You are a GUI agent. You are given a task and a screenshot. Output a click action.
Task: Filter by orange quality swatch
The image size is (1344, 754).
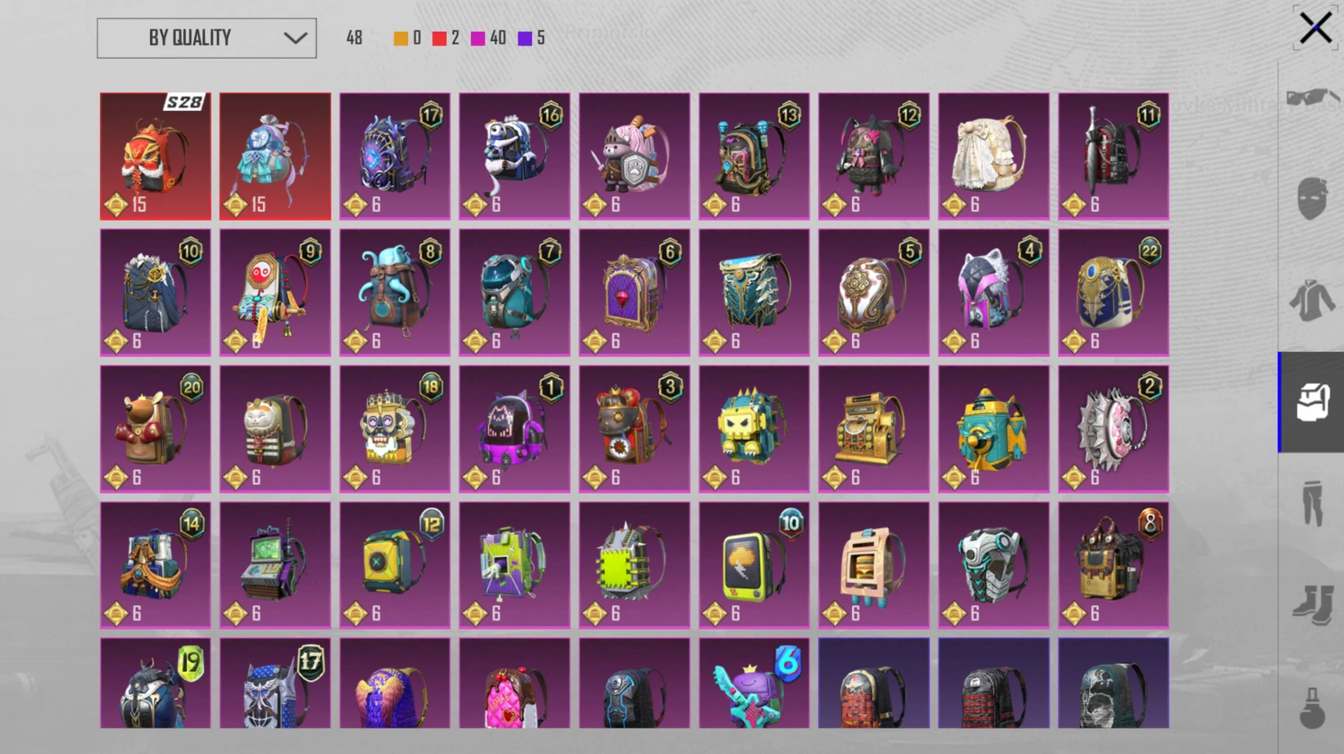point(401,38)
